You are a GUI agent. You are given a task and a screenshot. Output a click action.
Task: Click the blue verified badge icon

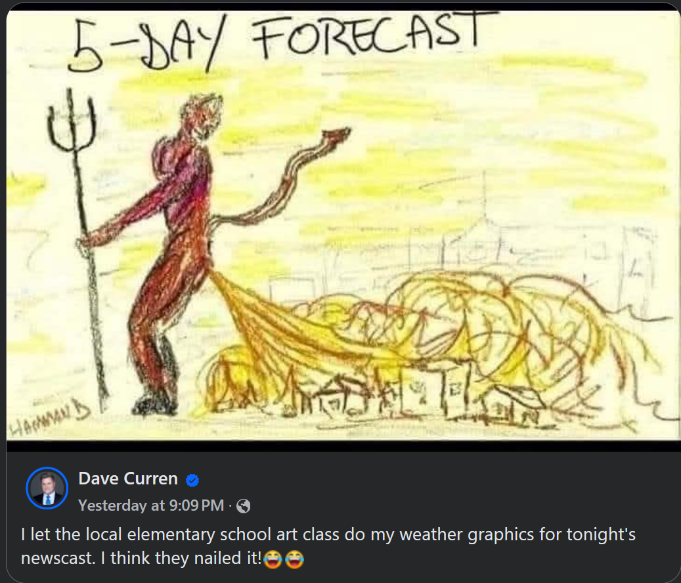[192, 480]
